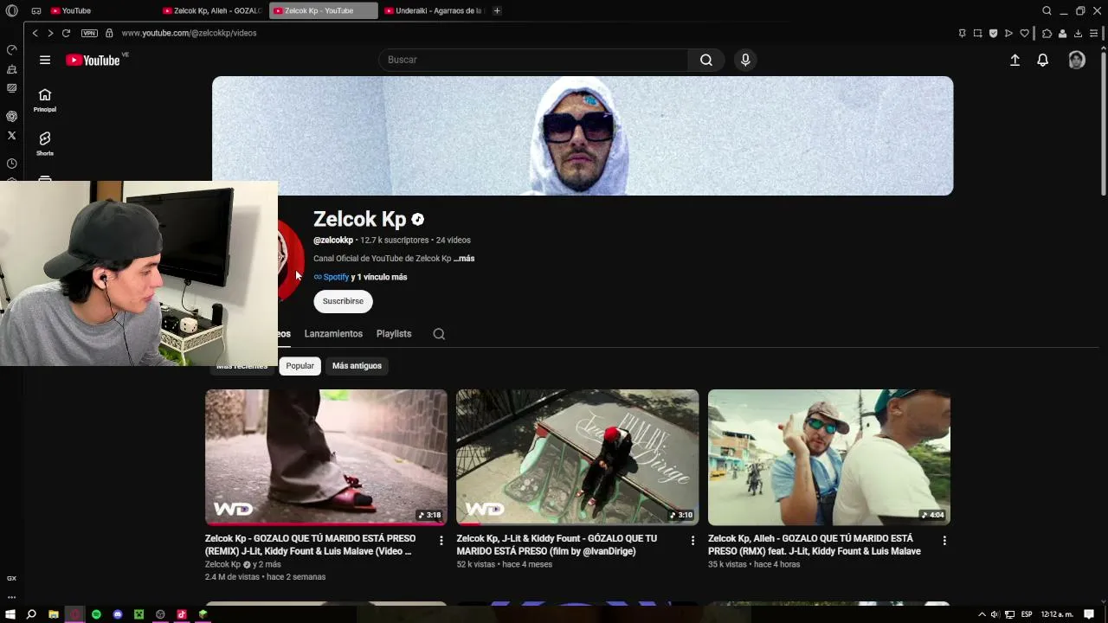Open the Opera menu logo

click(11, 10)
